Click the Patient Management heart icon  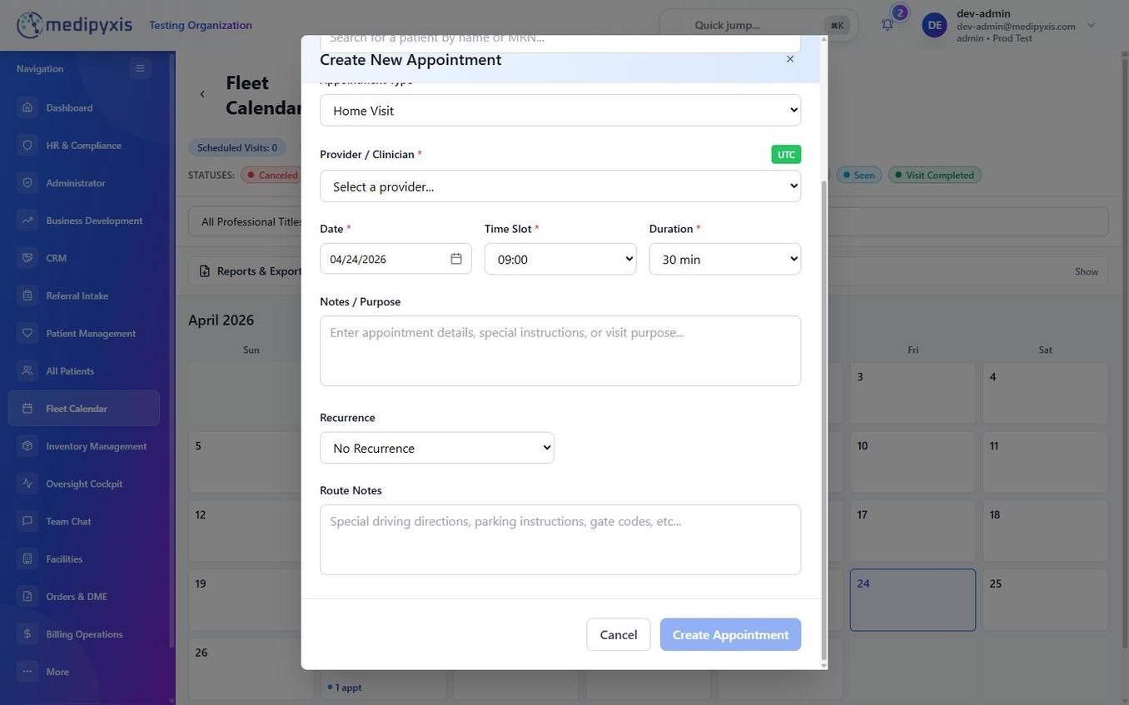[27, 333]
